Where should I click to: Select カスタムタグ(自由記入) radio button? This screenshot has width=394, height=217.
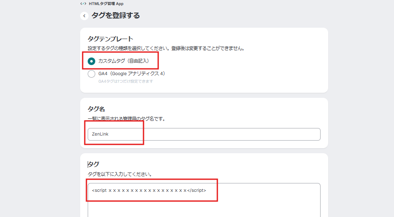coord(91,61)
